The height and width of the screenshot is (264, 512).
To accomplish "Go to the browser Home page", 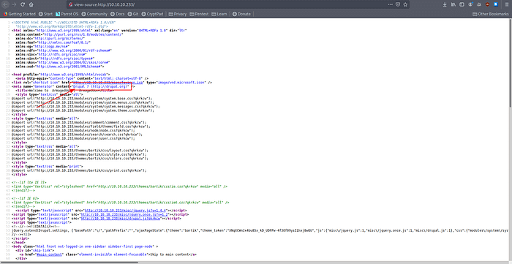I will coord(31,4).
